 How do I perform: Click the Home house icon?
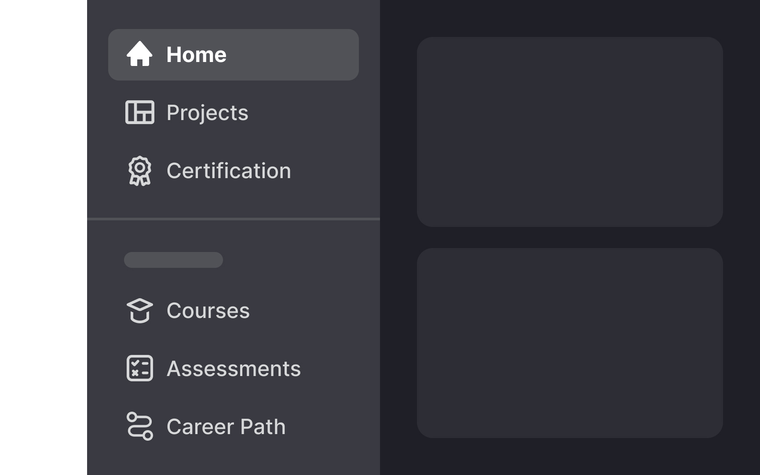click(x=140, y=54)
